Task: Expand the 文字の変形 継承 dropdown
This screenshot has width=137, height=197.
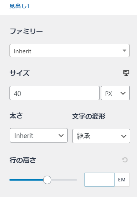Action: point(101,136)
